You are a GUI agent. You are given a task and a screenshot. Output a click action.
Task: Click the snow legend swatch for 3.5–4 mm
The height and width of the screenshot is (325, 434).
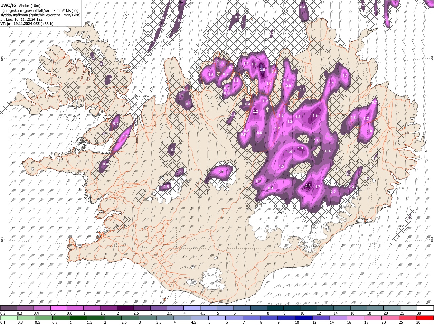point(175,308)
